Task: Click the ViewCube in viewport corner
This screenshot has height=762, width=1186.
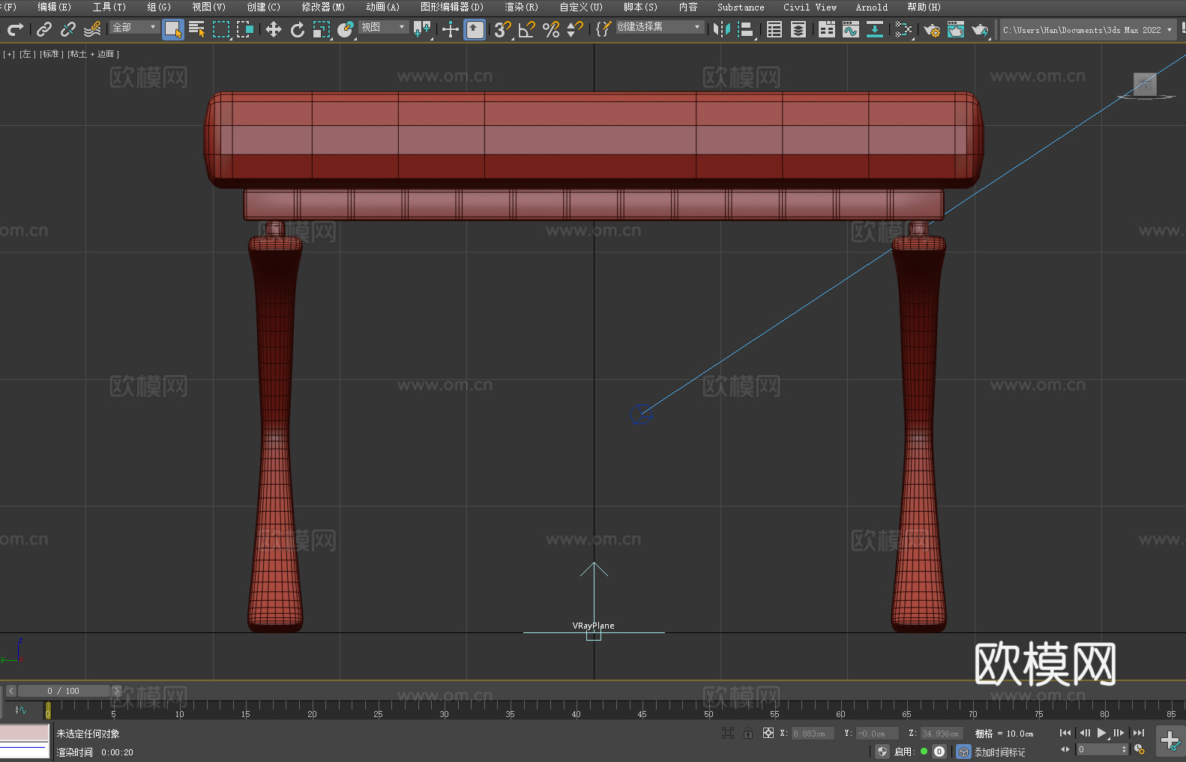Action: point(1145,85)
